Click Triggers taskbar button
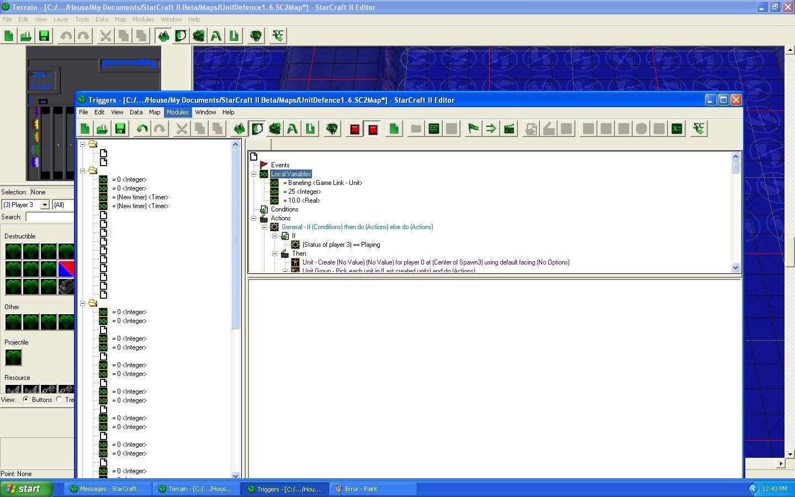The width and height of the screenshot is (795, 497). click(x=285, y=489)
